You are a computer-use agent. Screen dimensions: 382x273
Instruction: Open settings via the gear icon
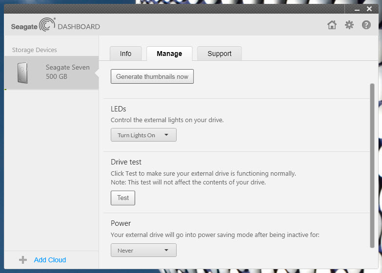coord(349,25)
